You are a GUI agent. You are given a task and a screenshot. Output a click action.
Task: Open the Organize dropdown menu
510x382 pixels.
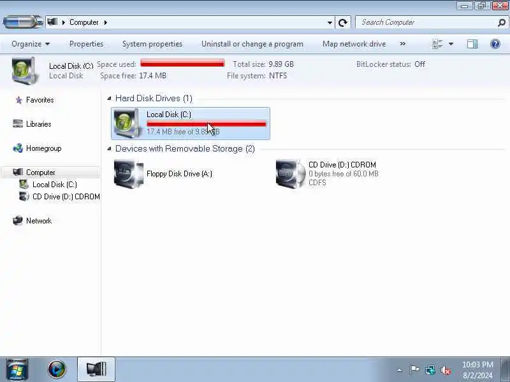31,44
